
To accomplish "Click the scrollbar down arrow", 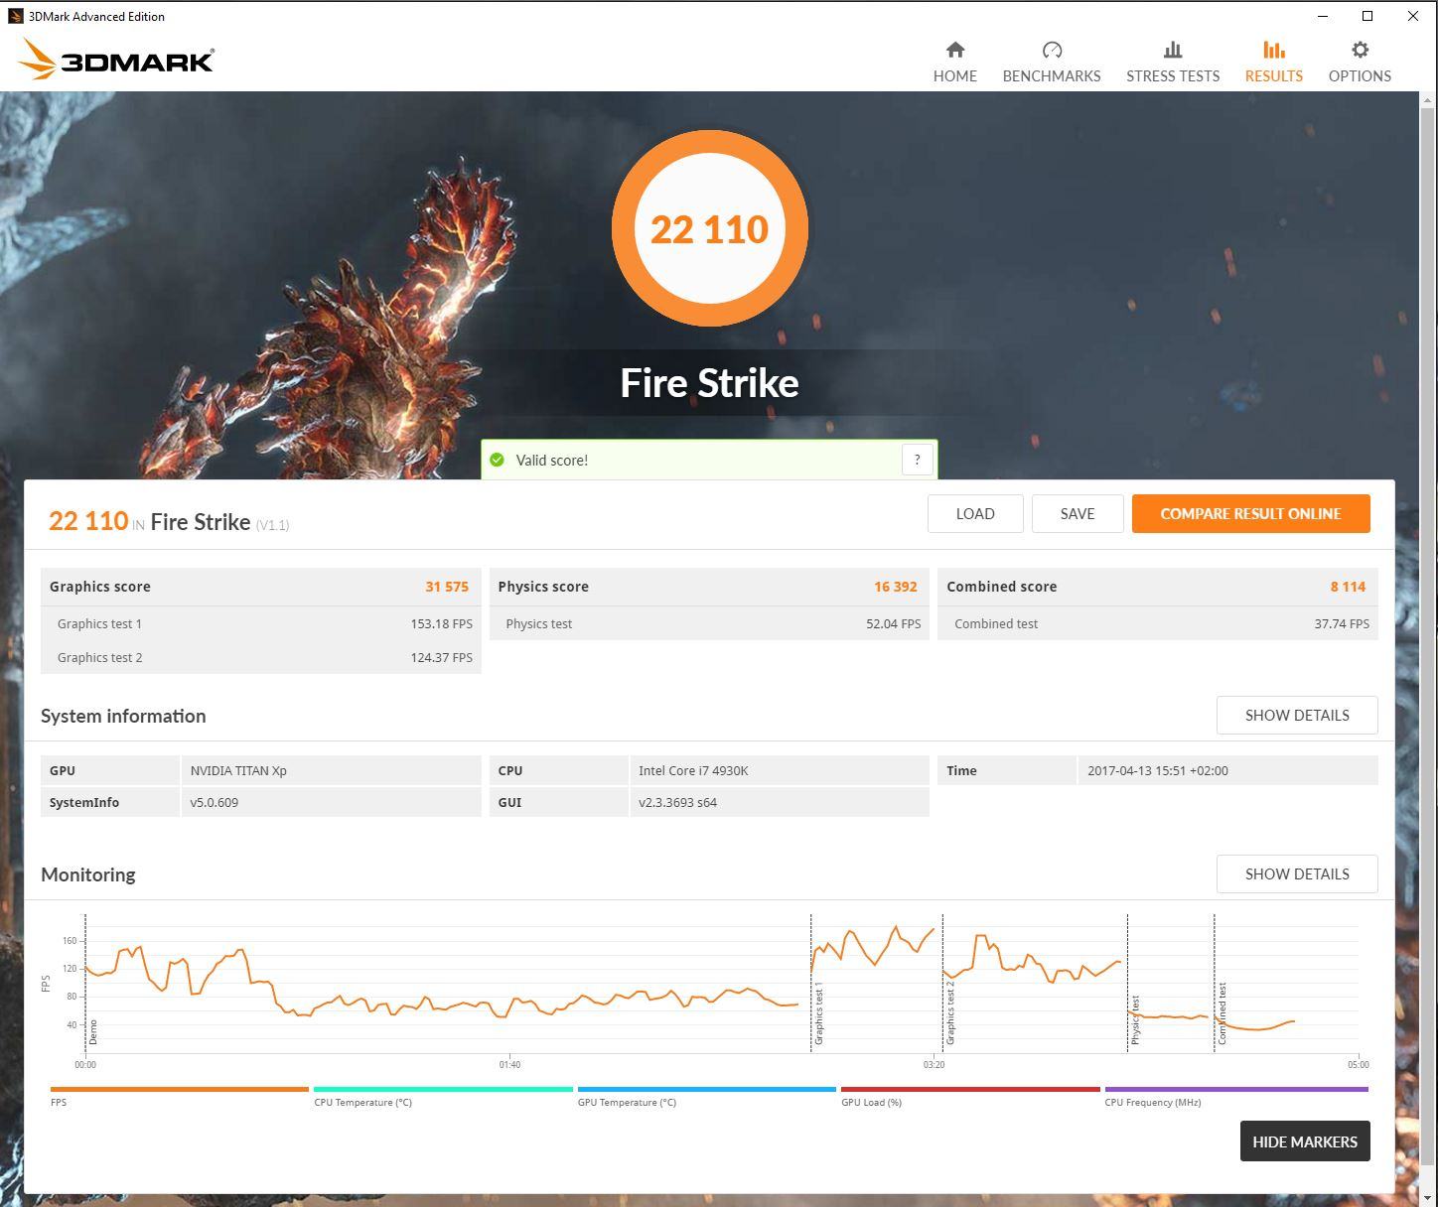I will (1428, 1198).
